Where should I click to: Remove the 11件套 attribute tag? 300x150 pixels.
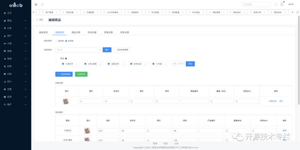pyautogui.click(x=166, y=64)
